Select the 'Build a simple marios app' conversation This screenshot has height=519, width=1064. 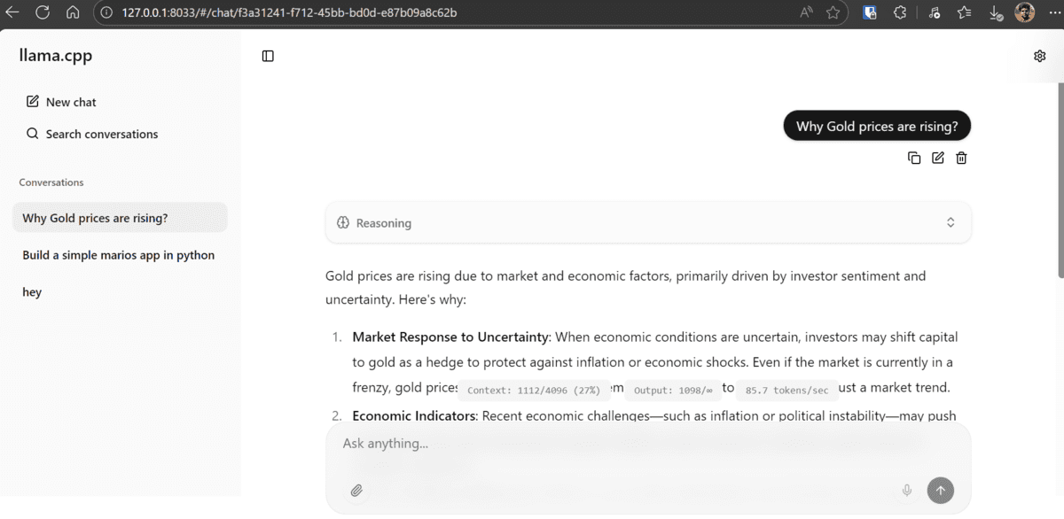(118, 254)
